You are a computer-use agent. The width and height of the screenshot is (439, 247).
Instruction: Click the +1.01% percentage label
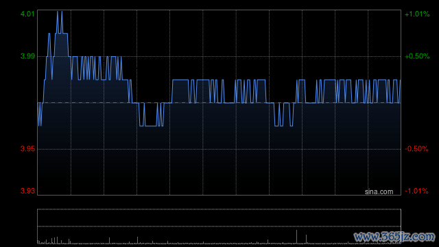[417, 14]
